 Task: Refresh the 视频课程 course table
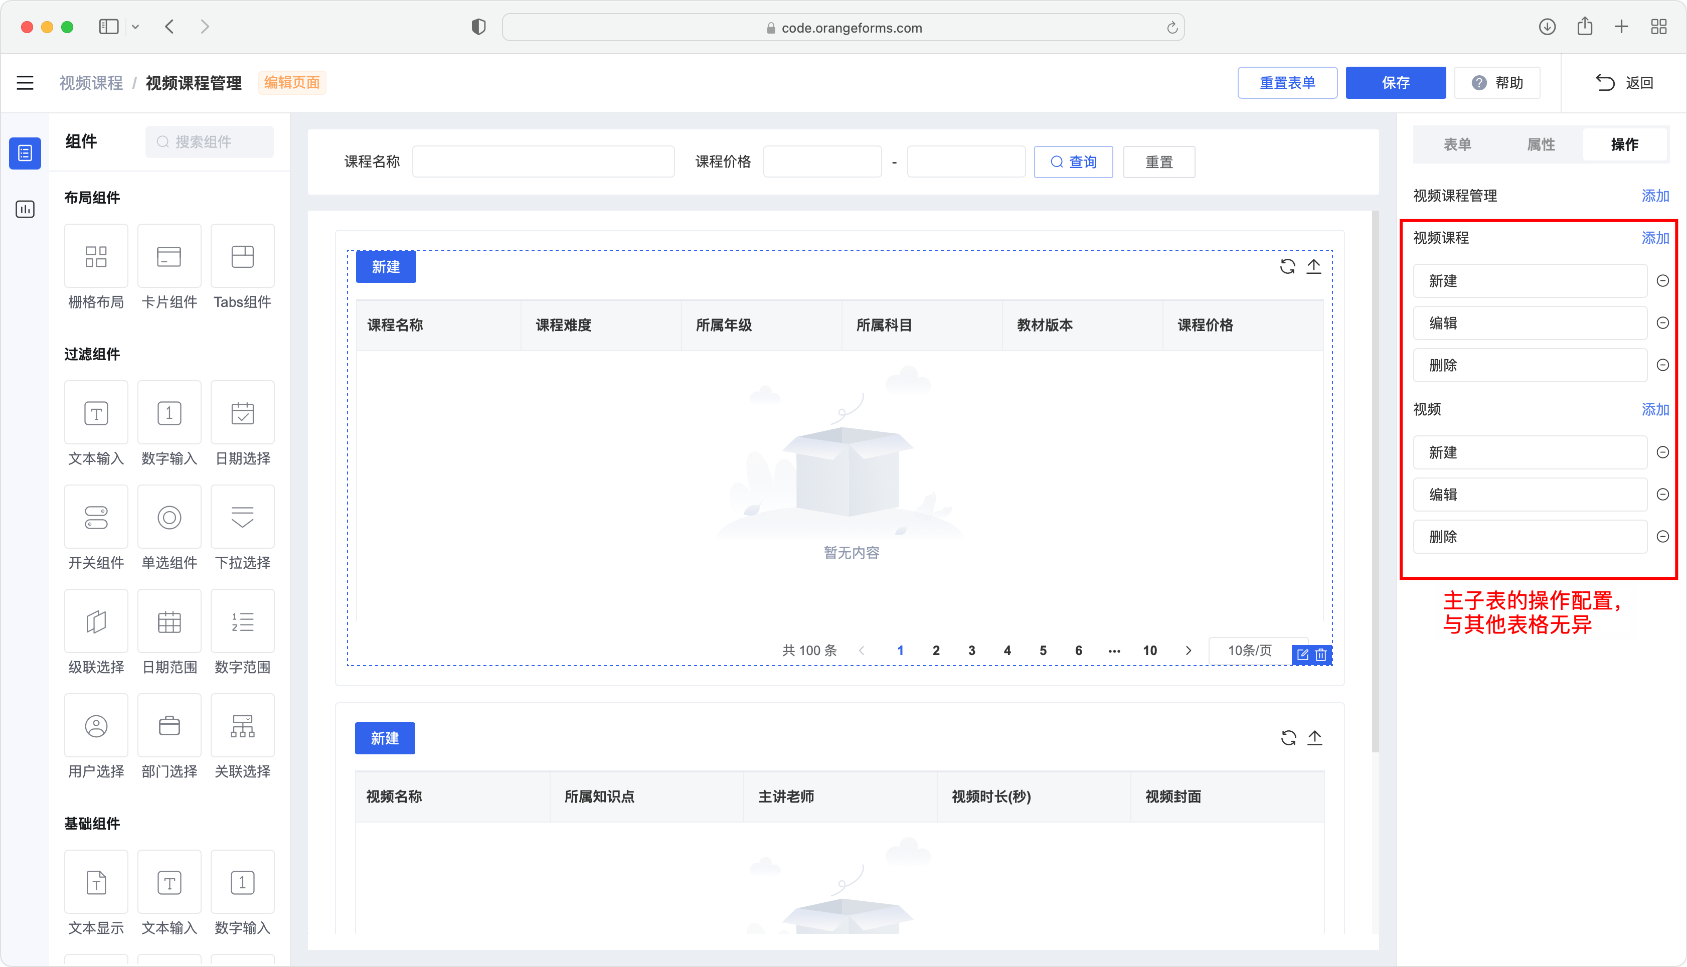1287,266
